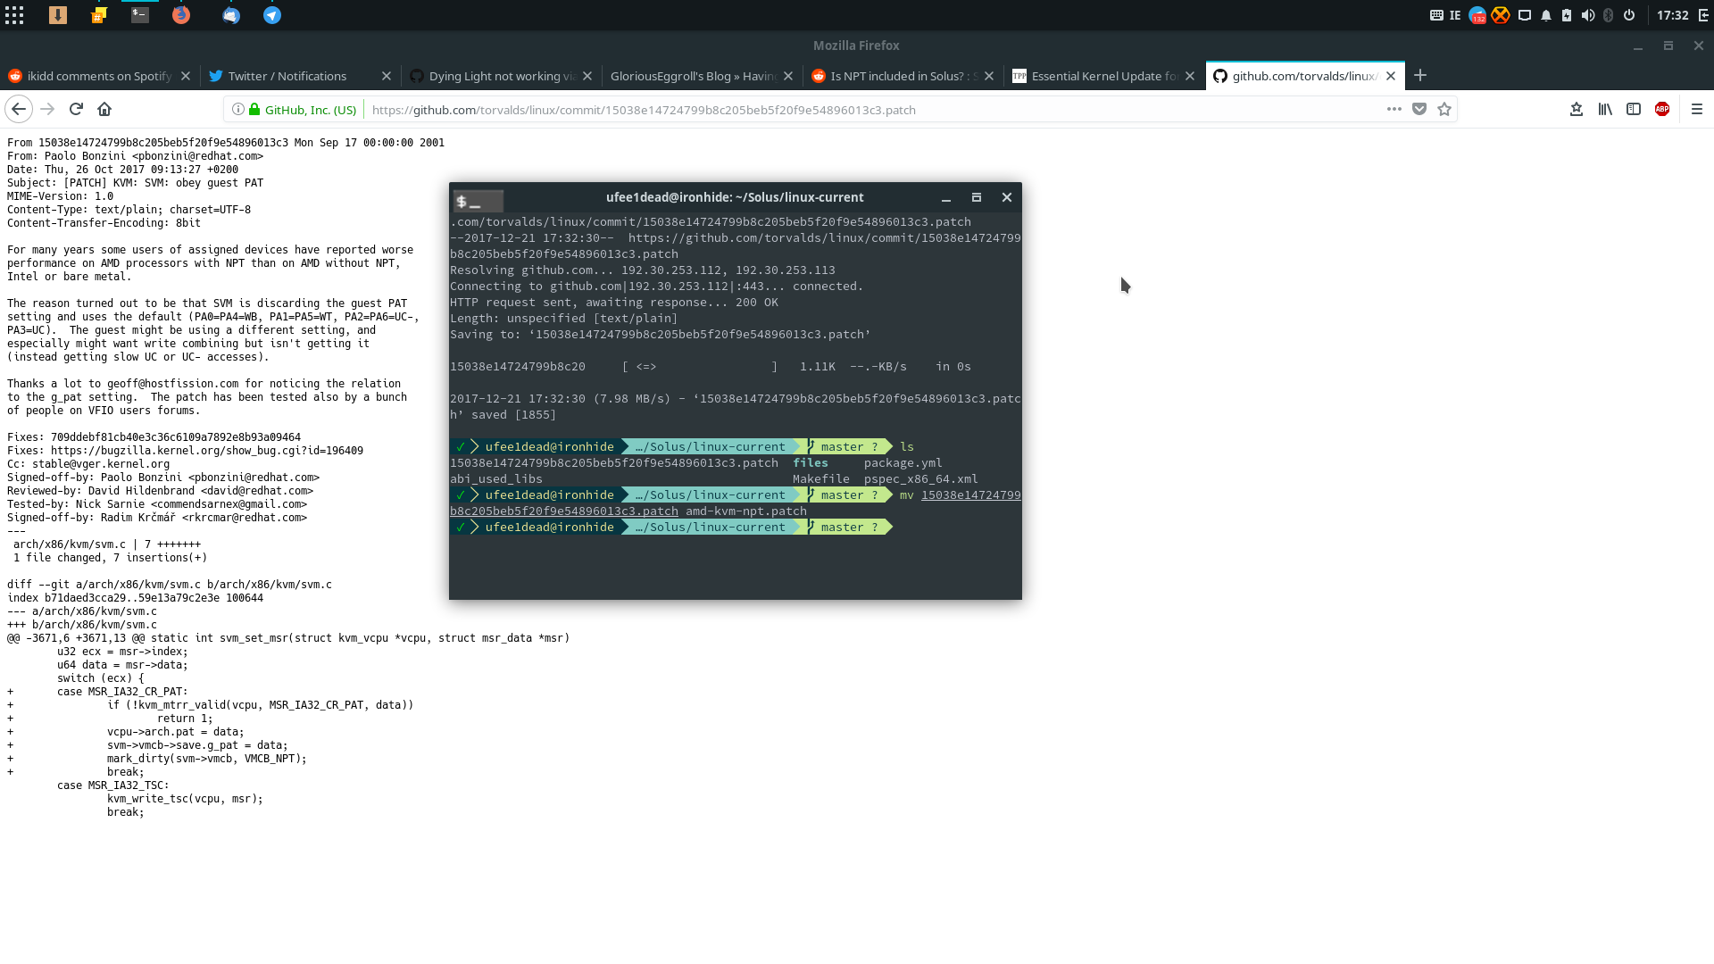This screenshot has height=964, width=1714.
Task: Open the Raven sidebar toggle at panel edge
Action: click(x=1703, y=15)
